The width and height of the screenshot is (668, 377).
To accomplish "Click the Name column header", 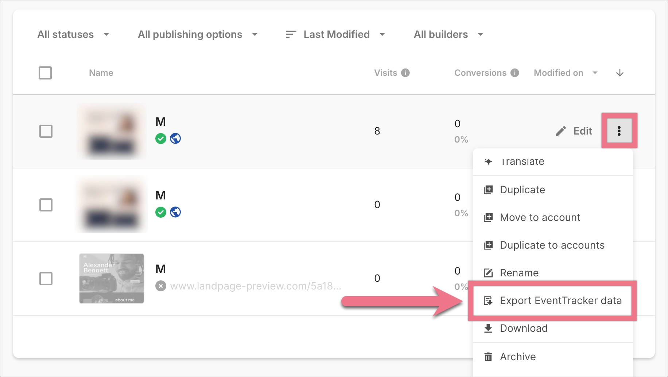I will point(101,73).
